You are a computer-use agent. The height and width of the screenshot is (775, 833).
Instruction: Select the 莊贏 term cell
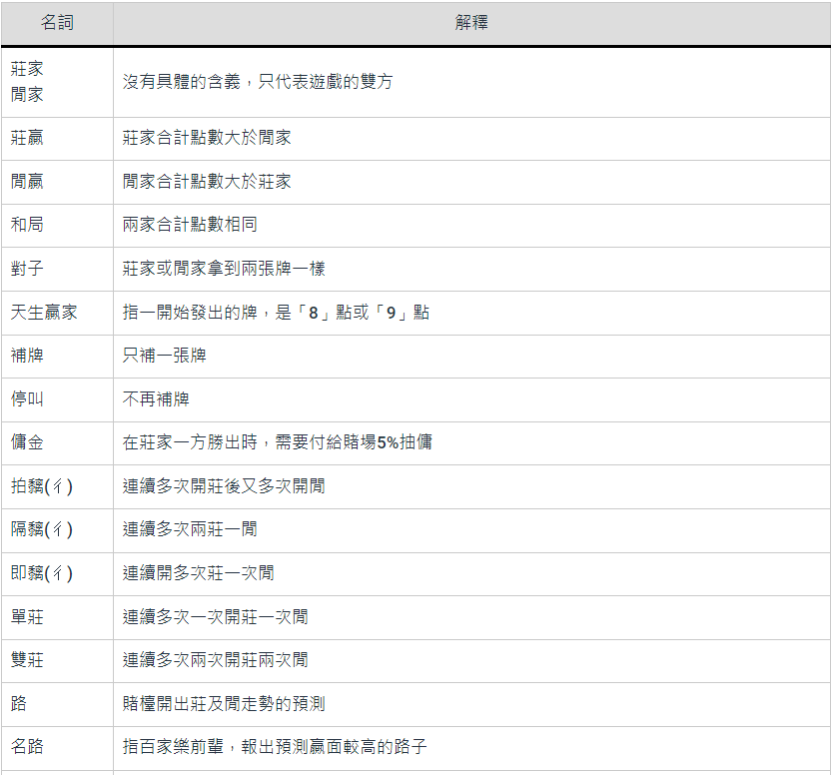28,138
